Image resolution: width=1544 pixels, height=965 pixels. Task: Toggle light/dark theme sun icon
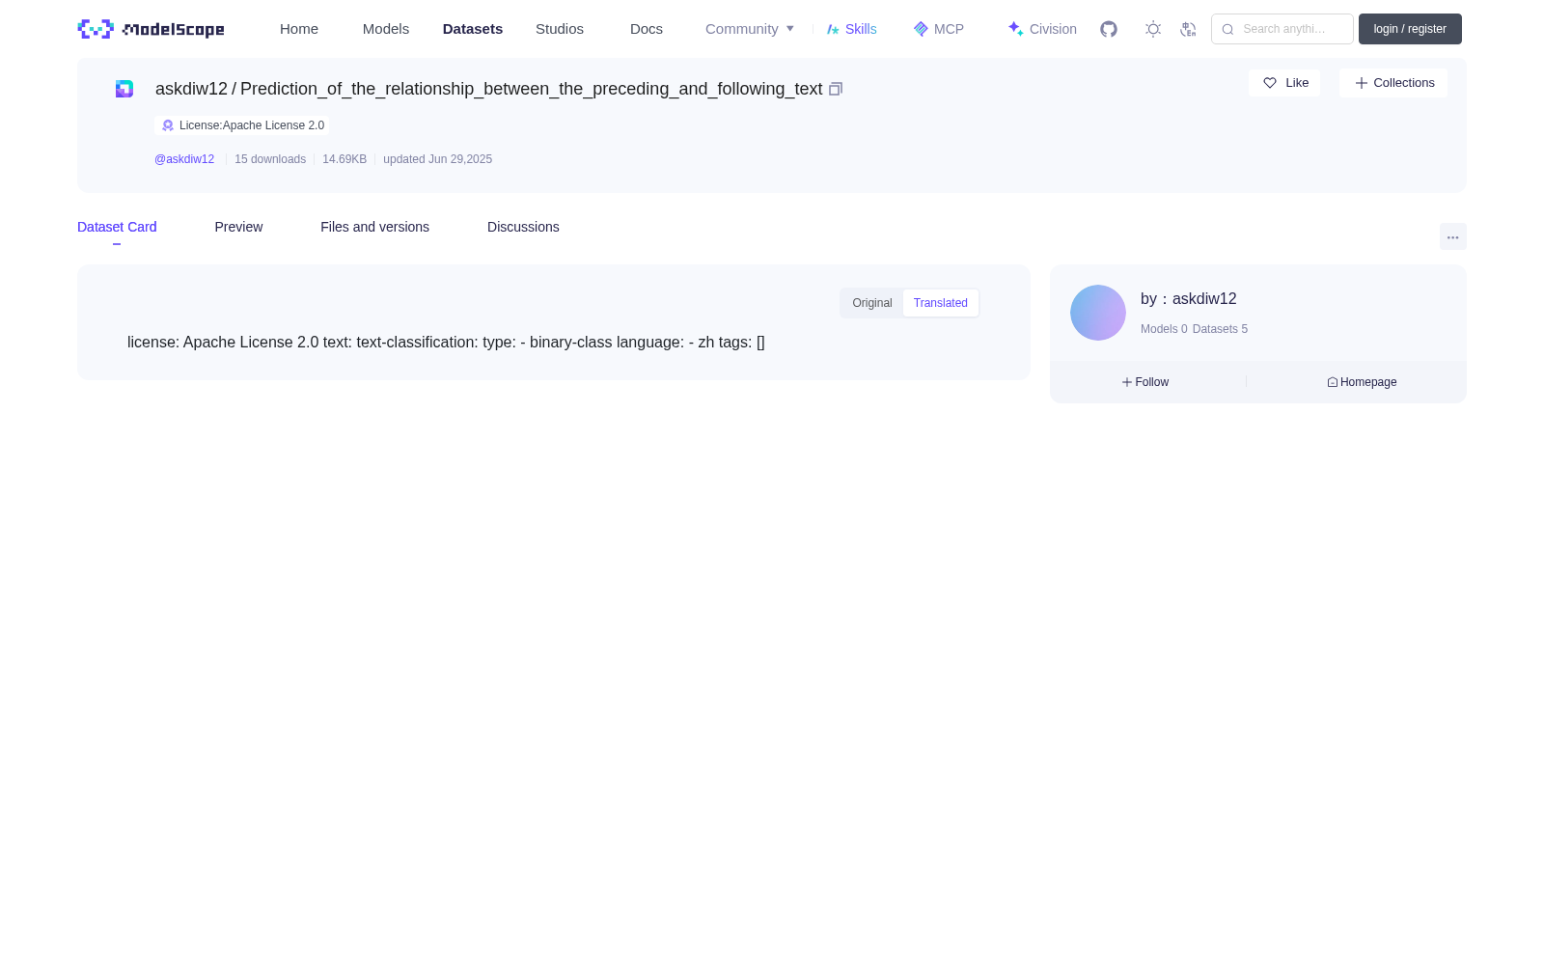click(x=1153, y=29)
